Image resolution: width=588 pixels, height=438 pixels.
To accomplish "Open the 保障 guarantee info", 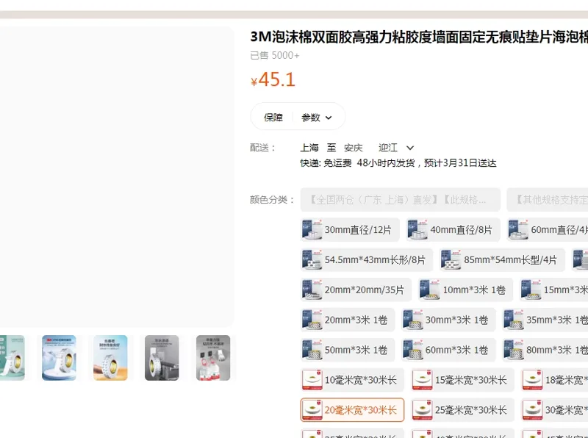I will [x=273, y=118].
